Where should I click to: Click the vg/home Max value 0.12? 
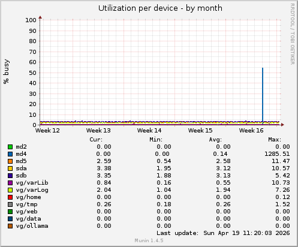[x=282, y=197]
